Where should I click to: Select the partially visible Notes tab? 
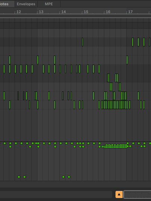tap(7, 4)
